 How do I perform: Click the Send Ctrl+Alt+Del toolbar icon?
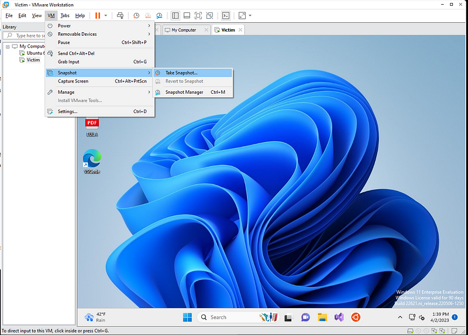[x=120, y=16]
